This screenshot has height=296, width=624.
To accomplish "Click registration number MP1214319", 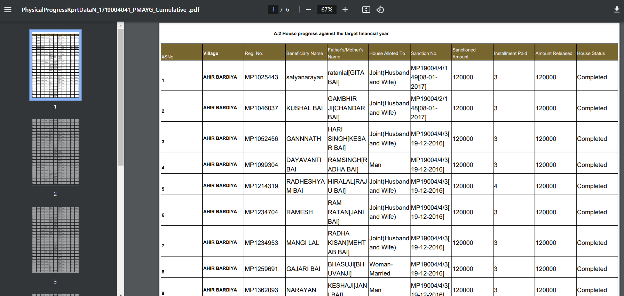I will (x=261, y=186).
